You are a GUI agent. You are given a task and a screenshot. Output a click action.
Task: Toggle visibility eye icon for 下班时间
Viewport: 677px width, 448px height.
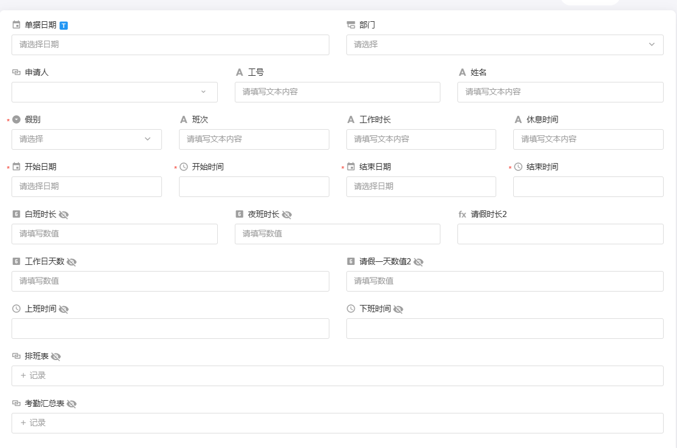[x=398, y=309]
